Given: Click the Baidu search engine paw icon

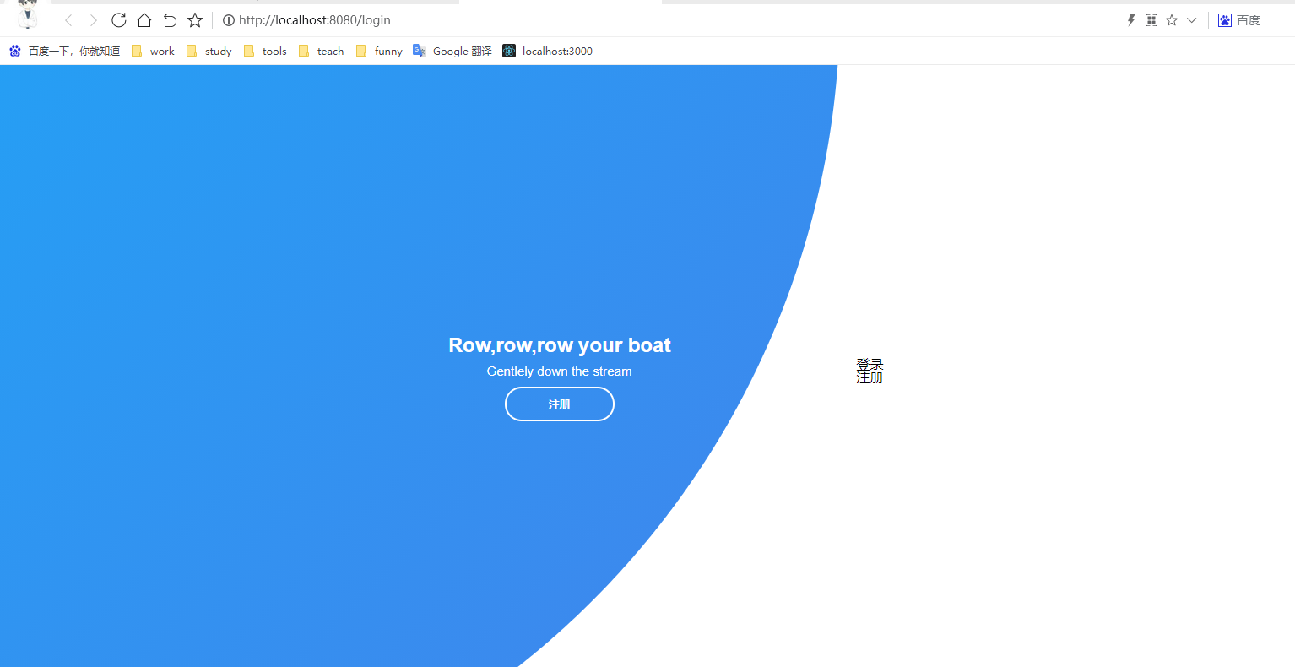Looking at the screenshot, I should (1225, 20).
